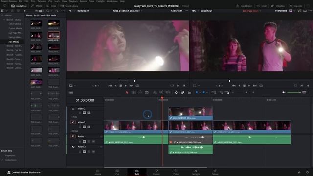Click the Full Extent Zoom icon
The width and height of the screenshot is (313, 176).
coord(214,92)
